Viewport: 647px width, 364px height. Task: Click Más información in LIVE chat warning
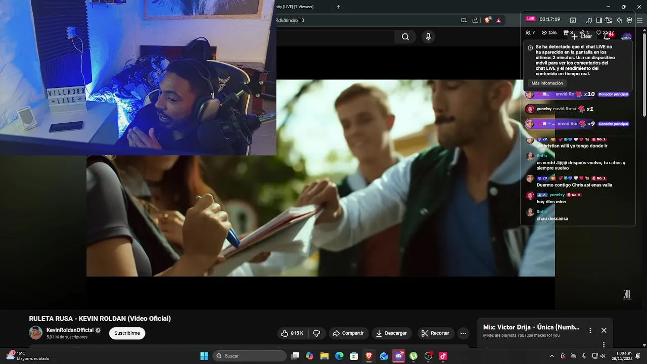[547, 83]
